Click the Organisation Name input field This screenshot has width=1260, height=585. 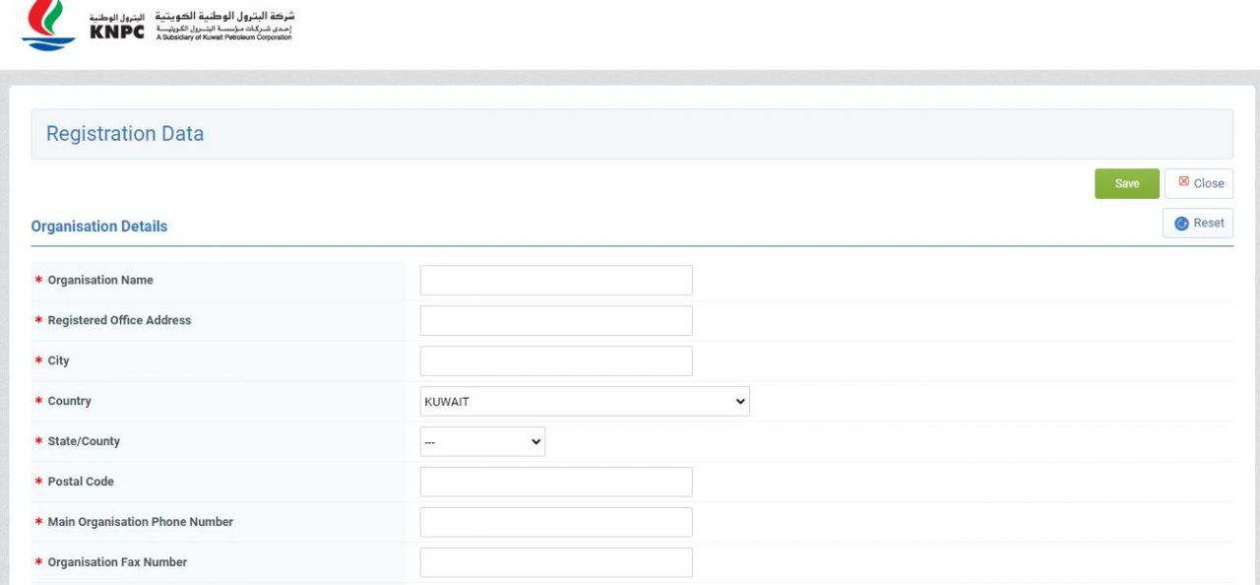point(555,280)
